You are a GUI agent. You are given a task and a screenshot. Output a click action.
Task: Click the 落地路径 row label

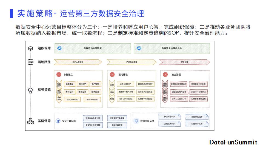tap(44, 62)
